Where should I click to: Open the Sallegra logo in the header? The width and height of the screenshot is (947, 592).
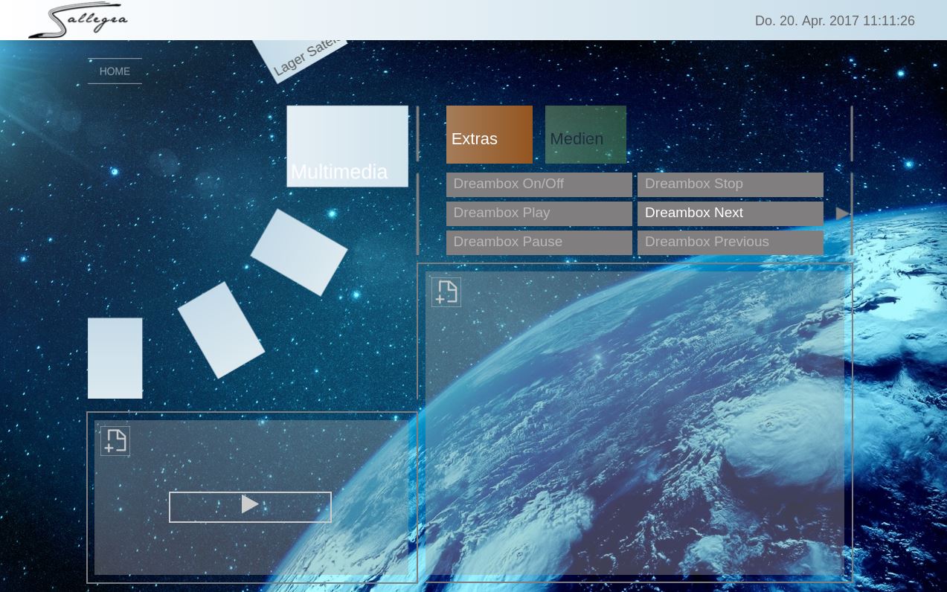pos(78,21)
